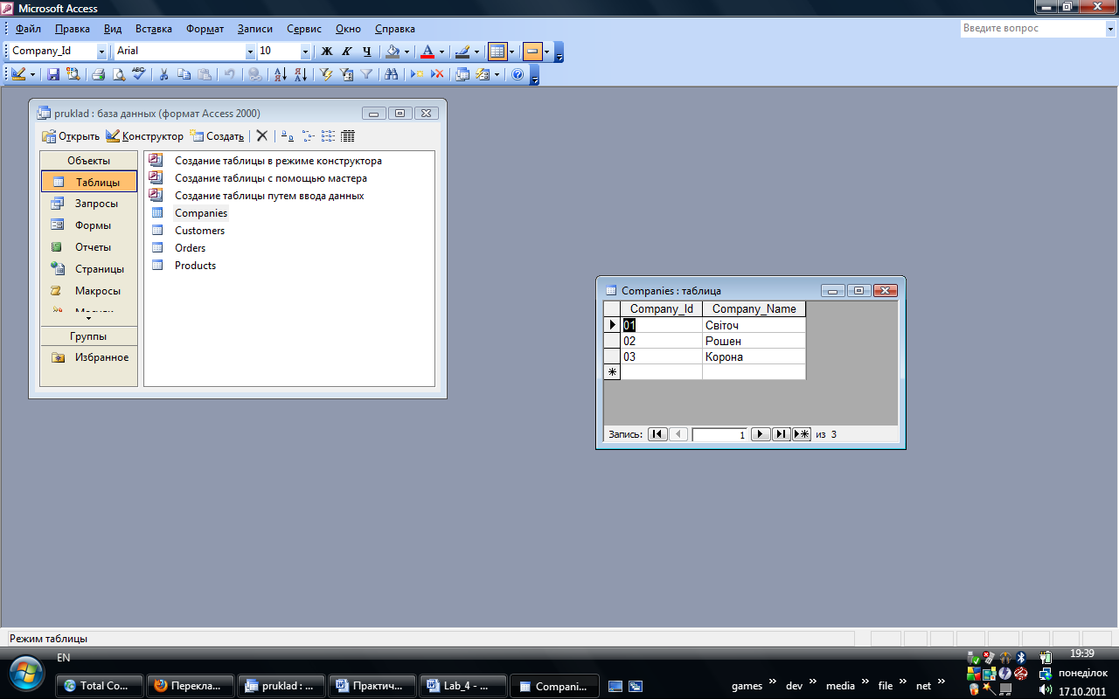Click the Cut scissors icon
1119x699 pixels.
pyautogui.click(x=163, y=75)
